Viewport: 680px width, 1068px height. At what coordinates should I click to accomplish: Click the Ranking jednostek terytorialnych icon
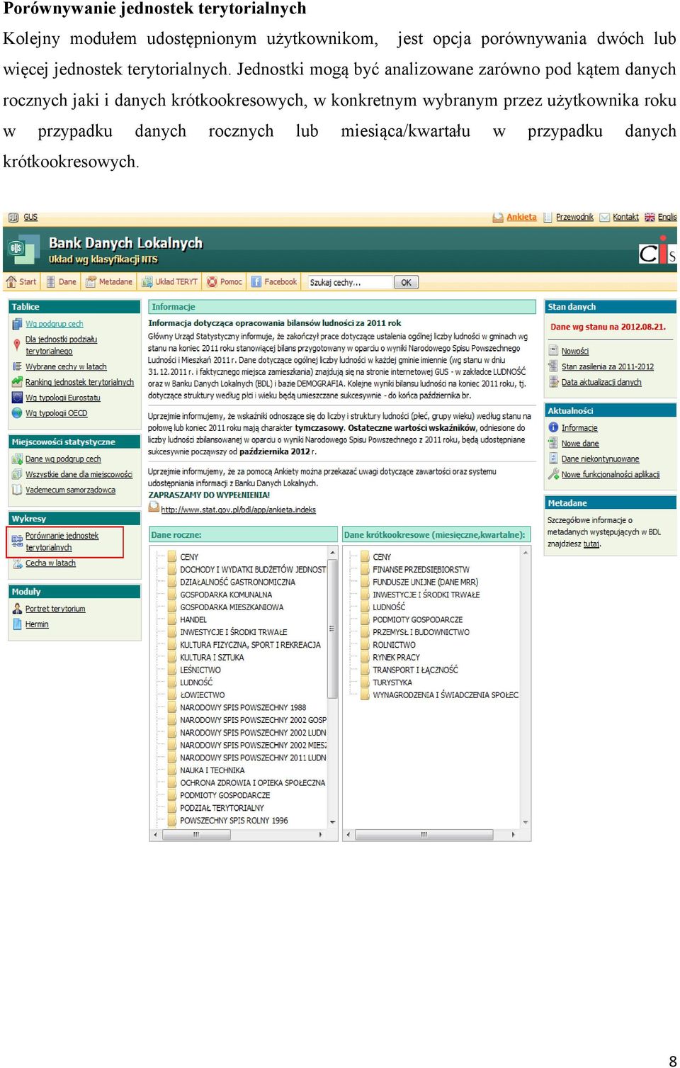(x=17, y=381)
